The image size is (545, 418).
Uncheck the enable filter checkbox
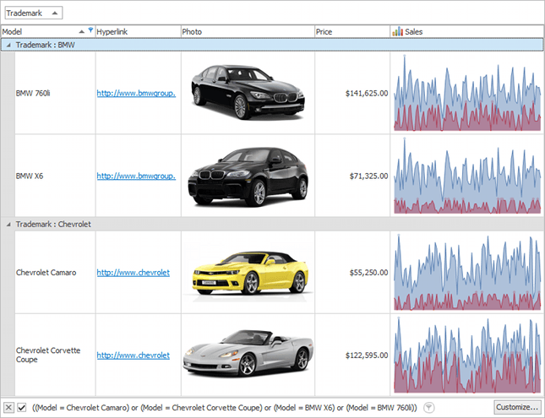pyautogui.click(x=22, y=408)
